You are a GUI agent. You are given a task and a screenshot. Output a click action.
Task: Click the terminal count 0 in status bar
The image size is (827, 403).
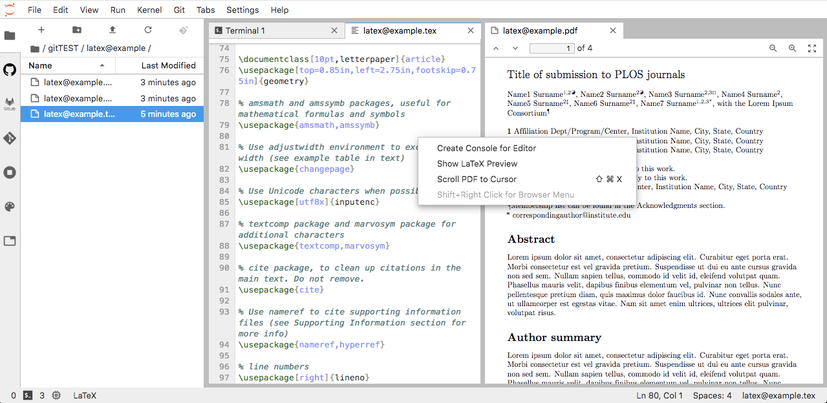coord(14,395)
